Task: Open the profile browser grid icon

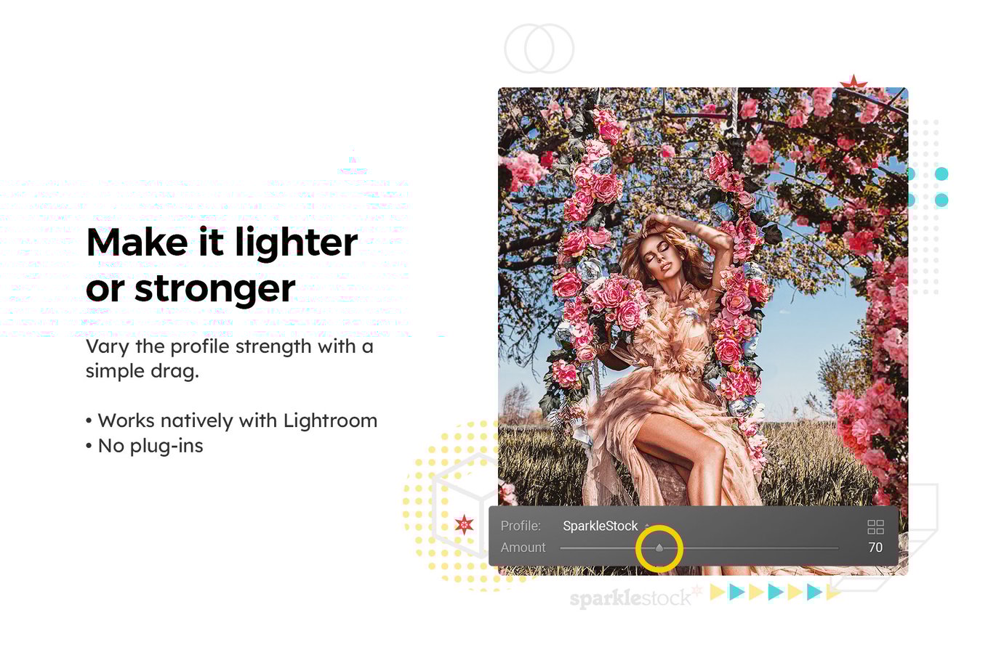Action: 875,527
